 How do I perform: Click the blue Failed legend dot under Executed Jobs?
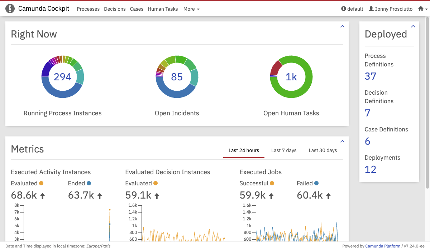pyautogui.click(x=316, y=183)
